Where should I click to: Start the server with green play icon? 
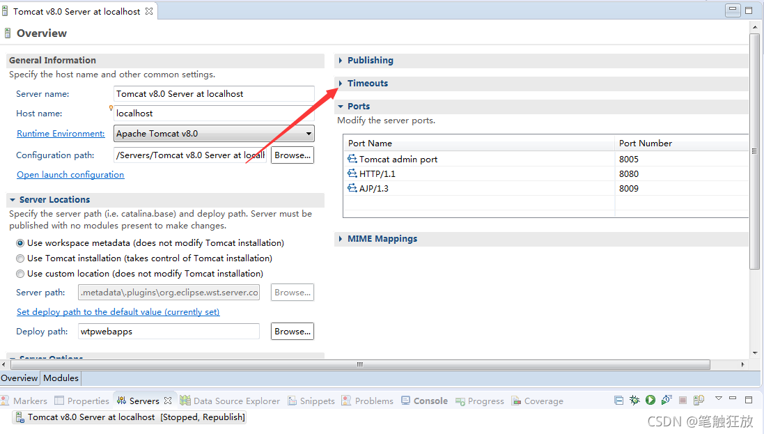(650, 401)
